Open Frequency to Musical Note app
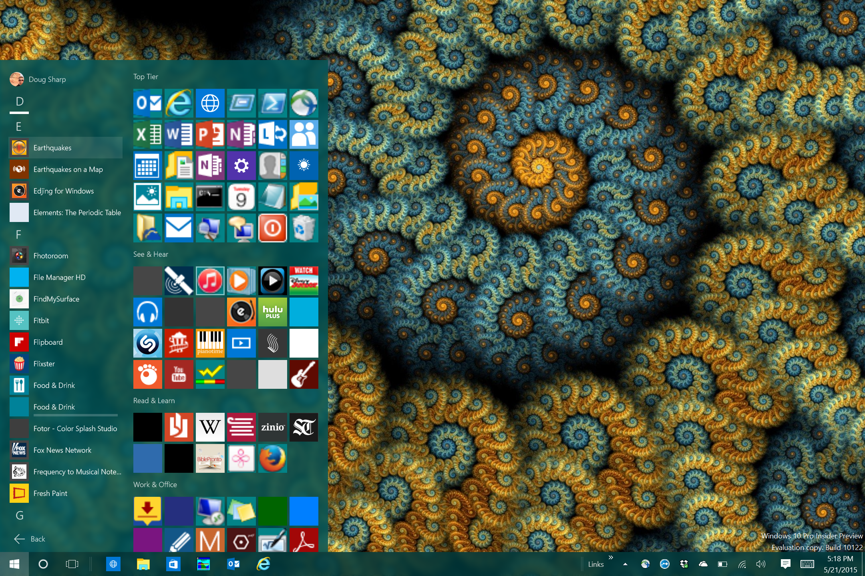 (x=66, y=472)
